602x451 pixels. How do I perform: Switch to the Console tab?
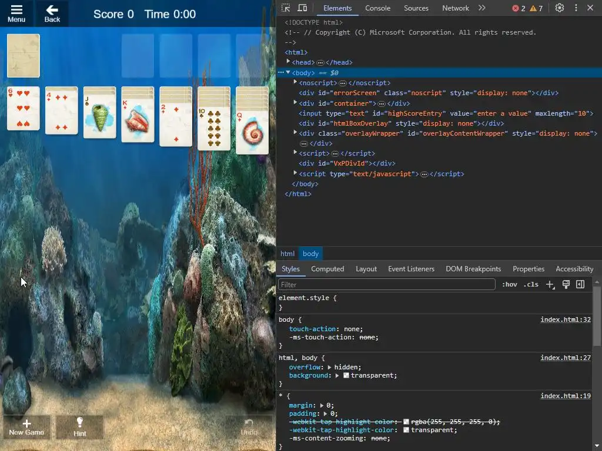click(377, 8)
